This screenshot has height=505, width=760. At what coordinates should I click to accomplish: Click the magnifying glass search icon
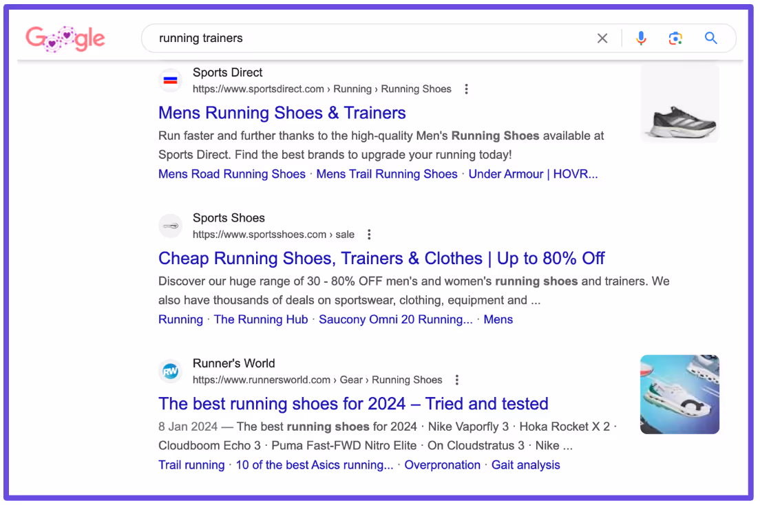pos(710,39)
